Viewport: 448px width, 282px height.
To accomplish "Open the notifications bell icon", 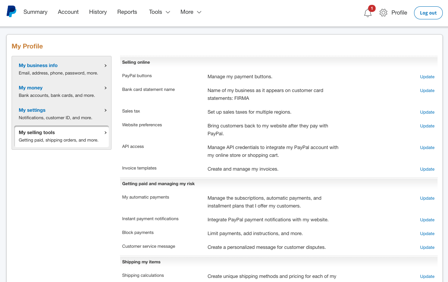I will tap(368, 13).
